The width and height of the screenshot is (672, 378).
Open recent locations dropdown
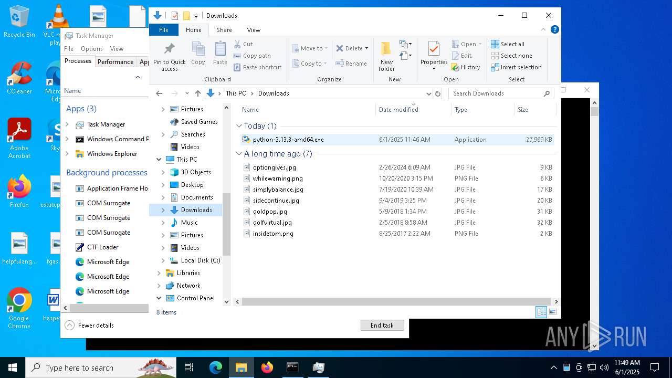187,93
